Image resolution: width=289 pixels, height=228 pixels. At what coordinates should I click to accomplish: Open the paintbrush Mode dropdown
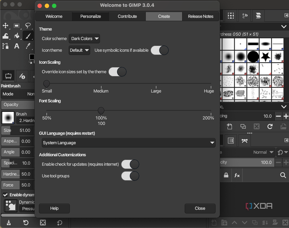click(x=18, y=94)
